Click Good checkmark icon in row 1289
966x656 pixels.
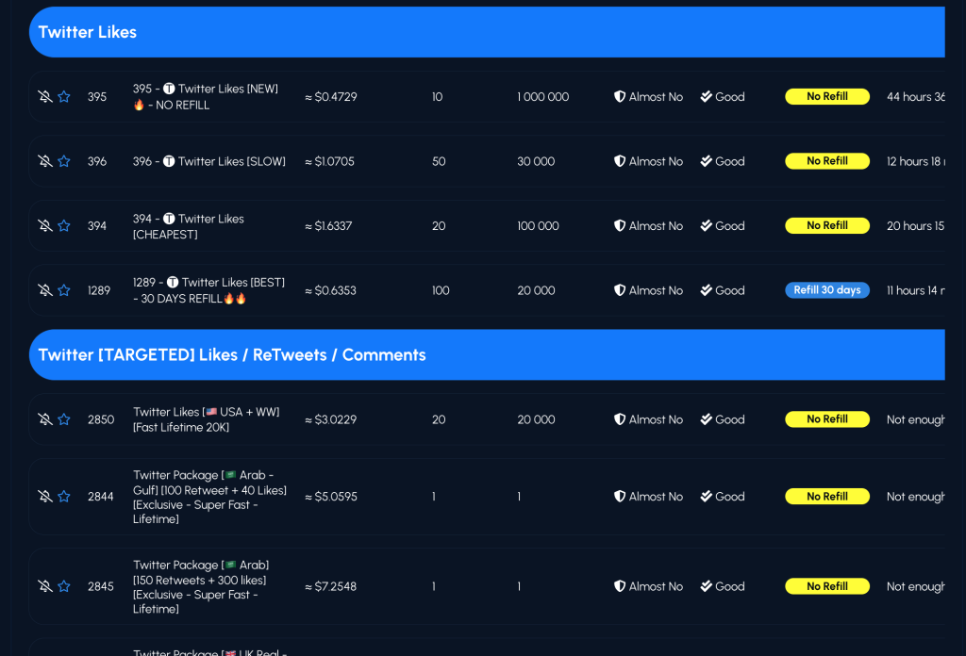[x=706, y=290]
